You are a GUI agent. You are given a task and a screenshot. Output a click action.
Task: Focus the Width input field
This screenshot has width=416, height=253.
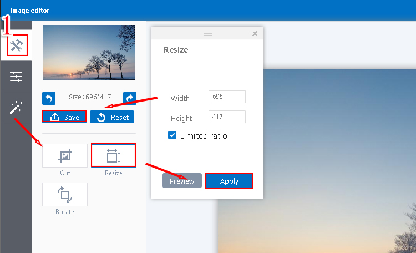point(227,97)
